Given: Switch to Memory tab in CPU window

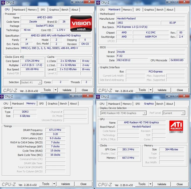Looking at the screenshot, I should click(x=32, y=10).
